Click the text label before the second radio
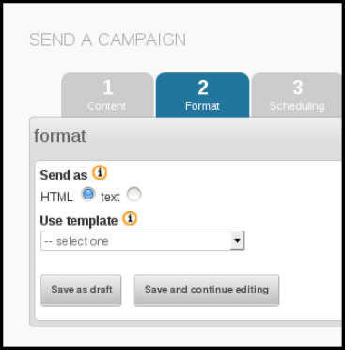 [x=110, y=198]
